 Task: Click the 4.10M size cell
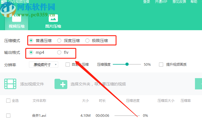point(86,115)
